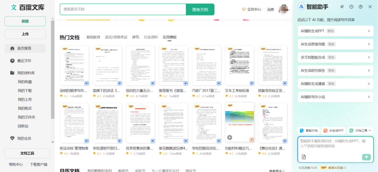Open 下载客户端 link
The height and width of the screenshot is (172, 378).
38,165
